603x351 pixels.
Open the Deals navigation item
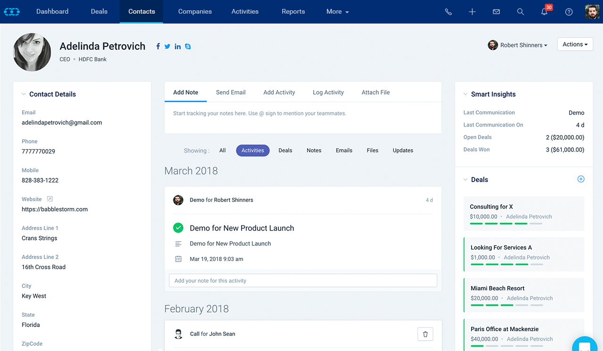99,12
